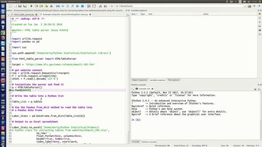Open working directory dropdown arrow

(x=245, y=6)
